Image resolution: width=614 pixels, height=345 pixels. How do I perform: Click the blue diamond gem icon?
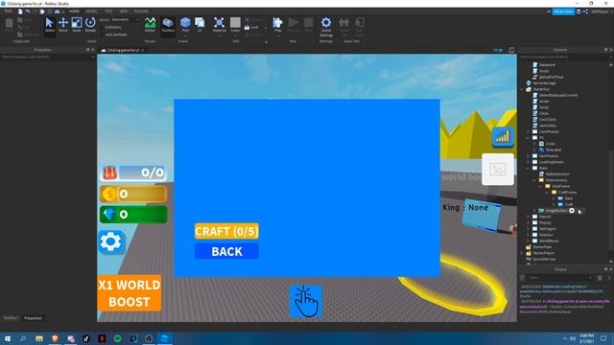pyautogui.click(x=109, y=214)
